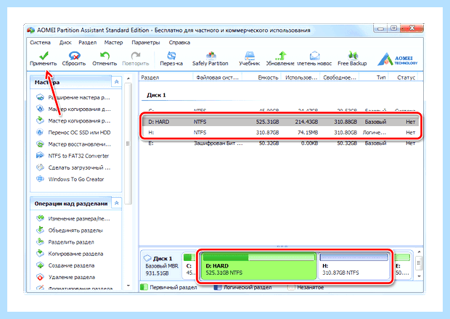
Task: Sort by the Свободное column header
Action: [x=340, y=78]
